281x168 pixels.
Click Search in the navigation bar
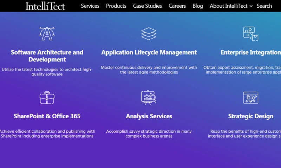264,6
